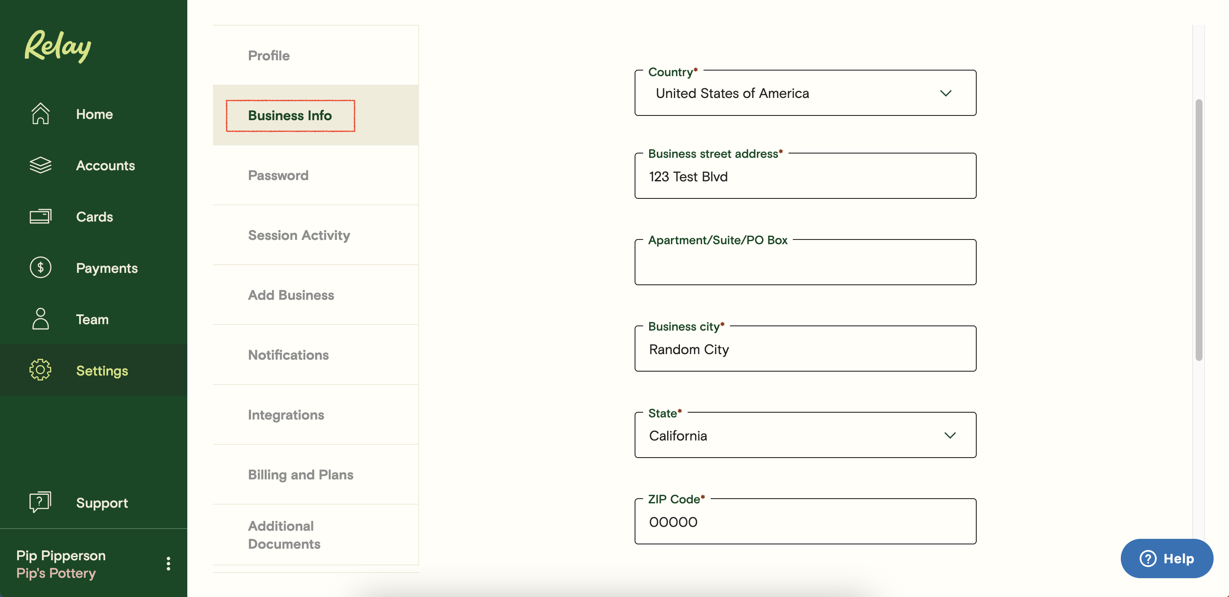This screenshot has height=597, width=1229.
Task: Open Password settings tab
Action: (315, 175)
